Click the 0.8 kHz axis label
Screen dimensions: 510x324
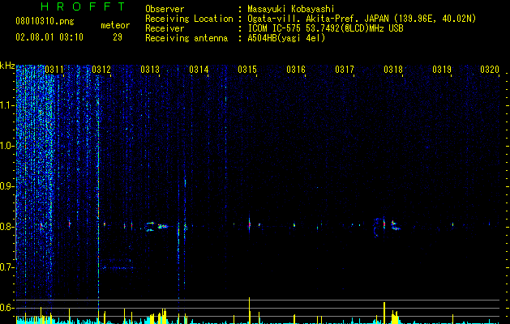point(6,227)
